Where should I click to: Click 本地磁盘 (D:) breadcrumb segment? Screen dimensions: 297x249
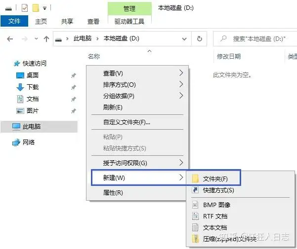(x=121, y=38)
